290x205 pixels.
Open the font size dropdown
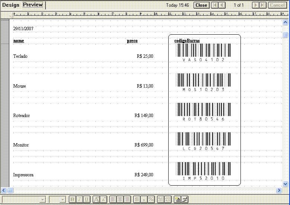coord(63,200)
